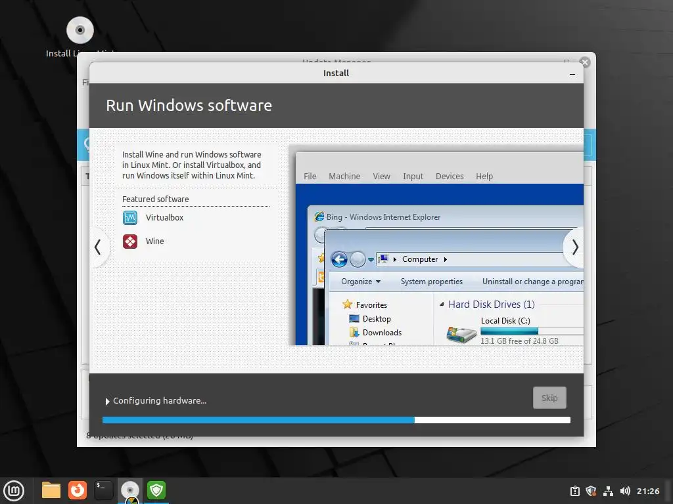Screen dimensions: 673x504
Task: Switch to Update Manager shield in panel
Action: tap(156, 490)
